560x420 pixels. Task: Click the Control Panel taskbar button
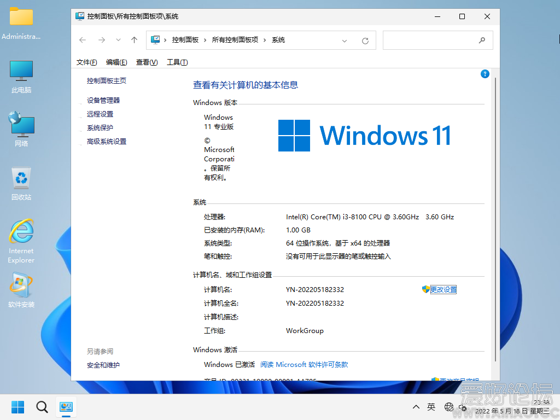coord(66,407)
